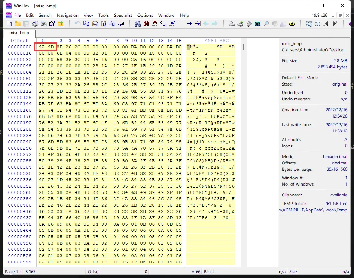Click the Go To Offset arrow icon

189,24
